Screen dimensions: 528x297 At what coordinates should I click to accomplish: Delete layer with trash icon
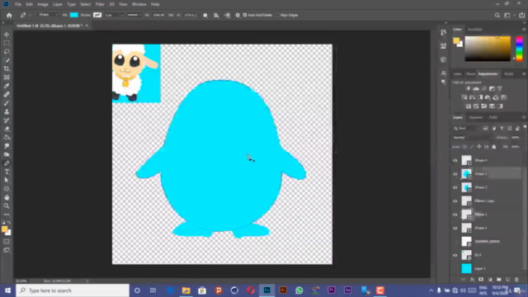(x=516, y=280)
